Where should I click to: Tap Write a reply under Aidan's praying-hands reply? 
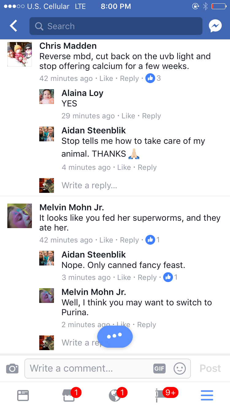[89, 185]
